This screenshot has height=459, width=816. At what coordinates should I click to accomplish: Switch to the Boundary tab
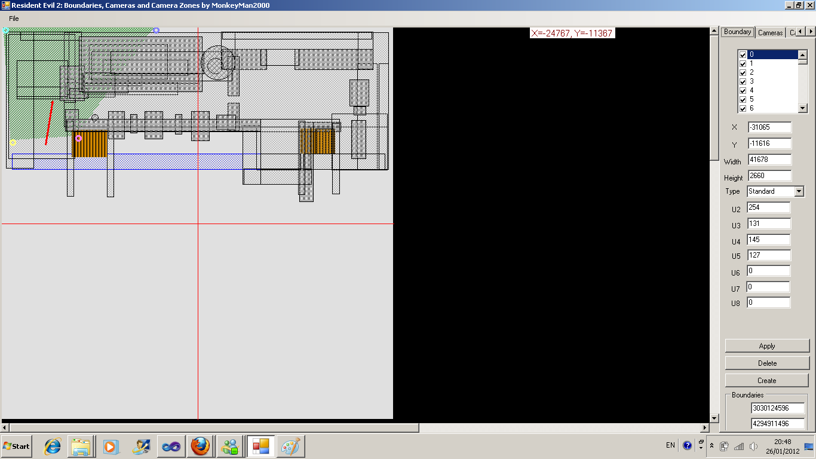[737, 32]
